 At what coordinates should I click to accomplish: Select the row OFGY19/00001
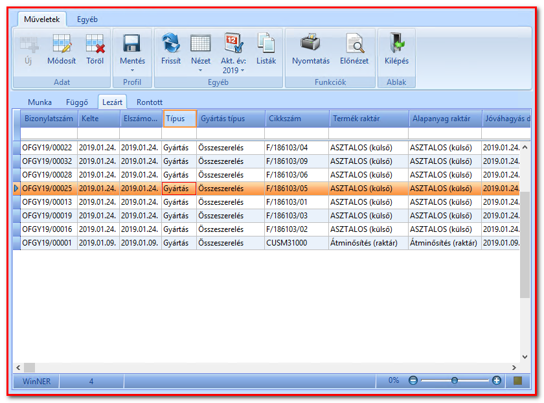pos(266,243)
